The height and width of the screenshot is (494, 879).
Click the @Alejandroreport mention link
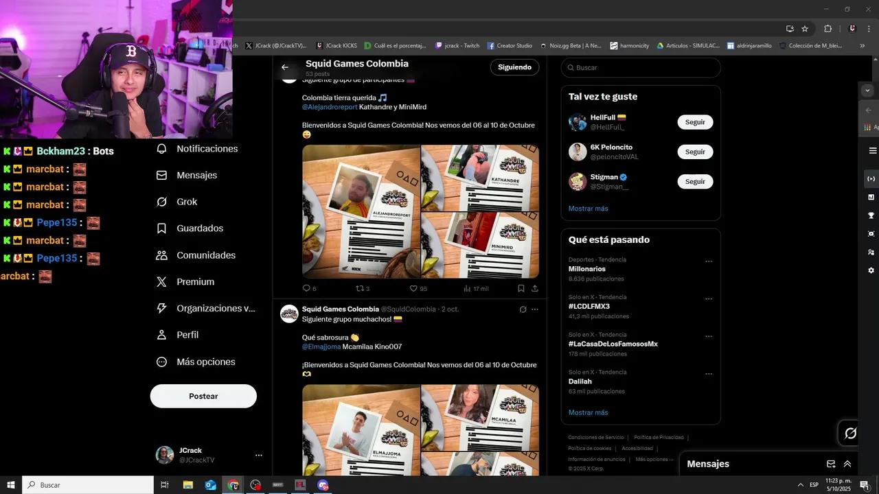pos(330,107)
